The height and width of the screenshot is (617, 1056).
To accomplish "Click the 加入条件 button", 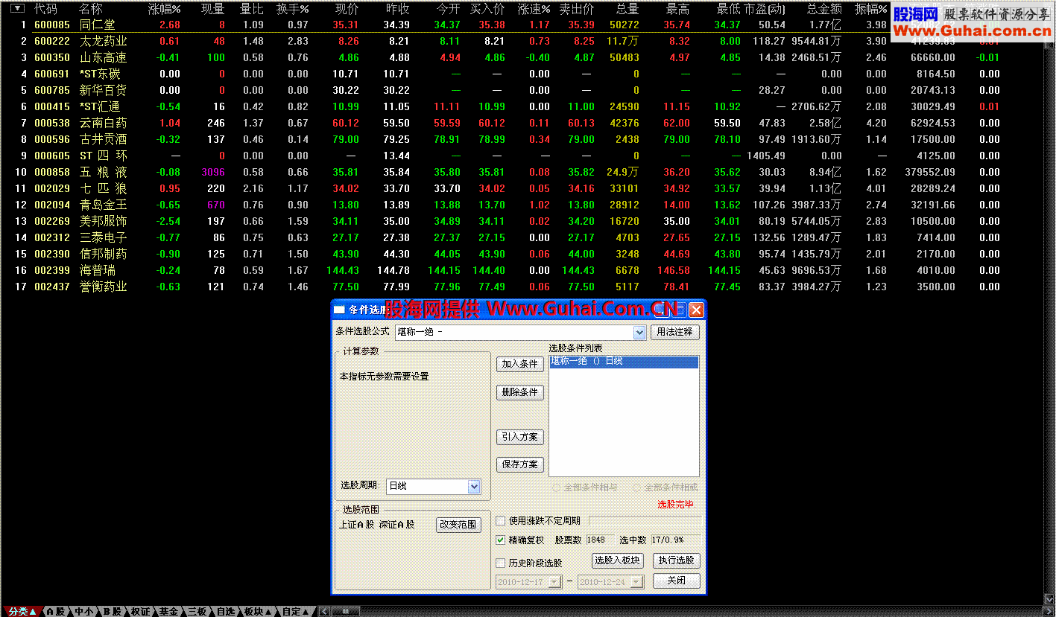I will point(520,364).
